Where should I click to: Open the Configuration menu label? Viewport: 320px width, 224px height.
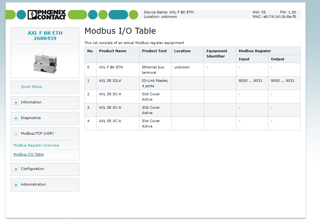[x=32, y=169]
